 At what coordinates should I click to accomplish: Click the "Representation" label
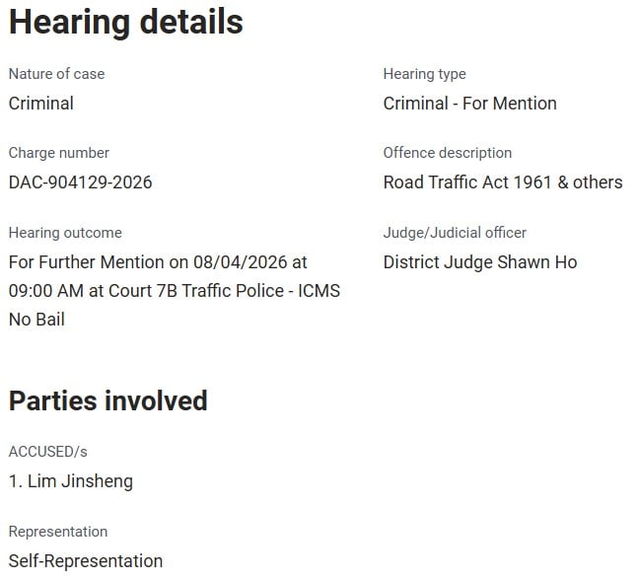point(58,532)
